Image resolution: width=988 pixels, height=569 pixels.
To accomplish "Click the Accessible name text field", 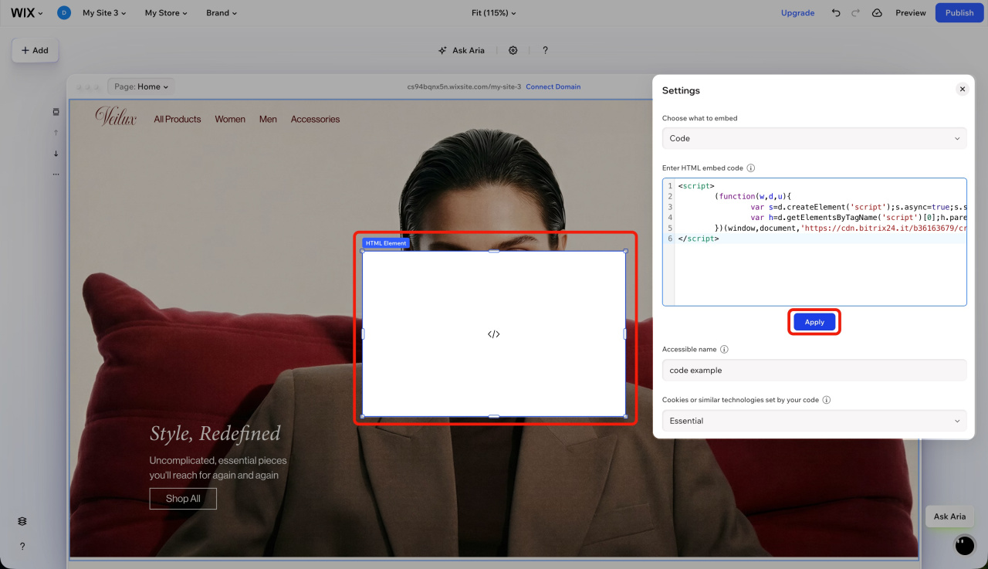I will click(x=814, y=370).
